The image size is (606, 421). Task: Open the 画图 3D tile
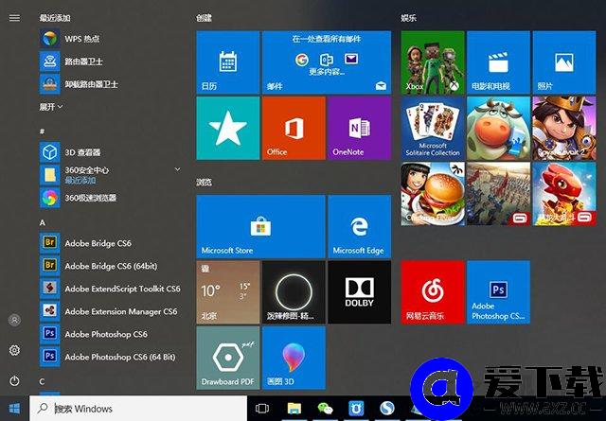[x=294, y=358]
